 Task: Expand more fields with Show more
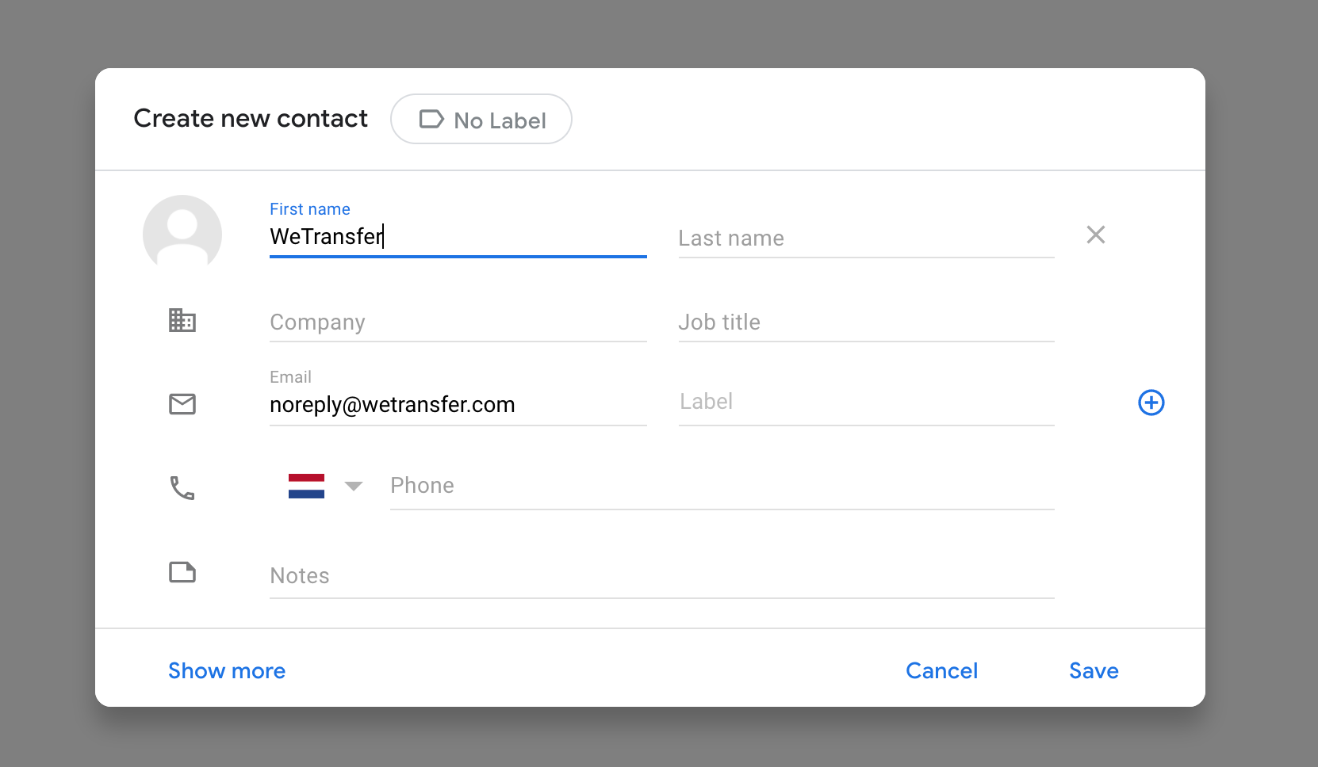pos(227,671)
